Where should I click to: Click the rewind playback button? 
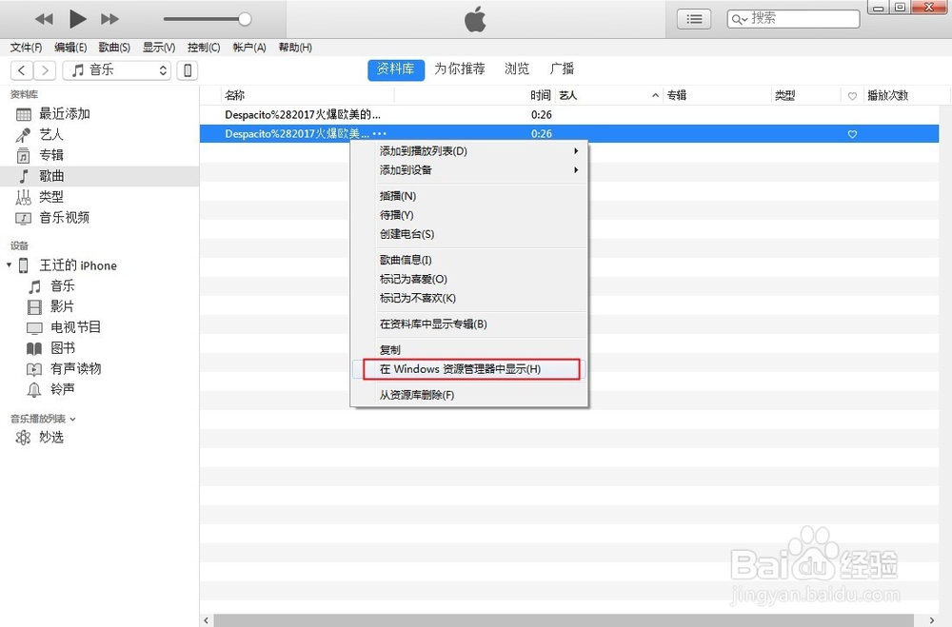point(44,19)
